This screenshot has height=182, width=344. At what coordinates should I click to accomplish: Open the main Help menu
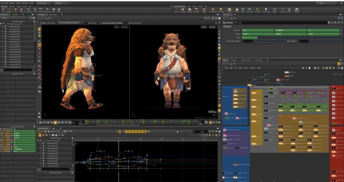(31, 3)
